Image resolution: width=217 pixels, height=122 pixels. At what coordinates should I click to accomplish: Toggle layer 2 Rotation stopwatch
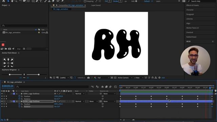[19, 107]
